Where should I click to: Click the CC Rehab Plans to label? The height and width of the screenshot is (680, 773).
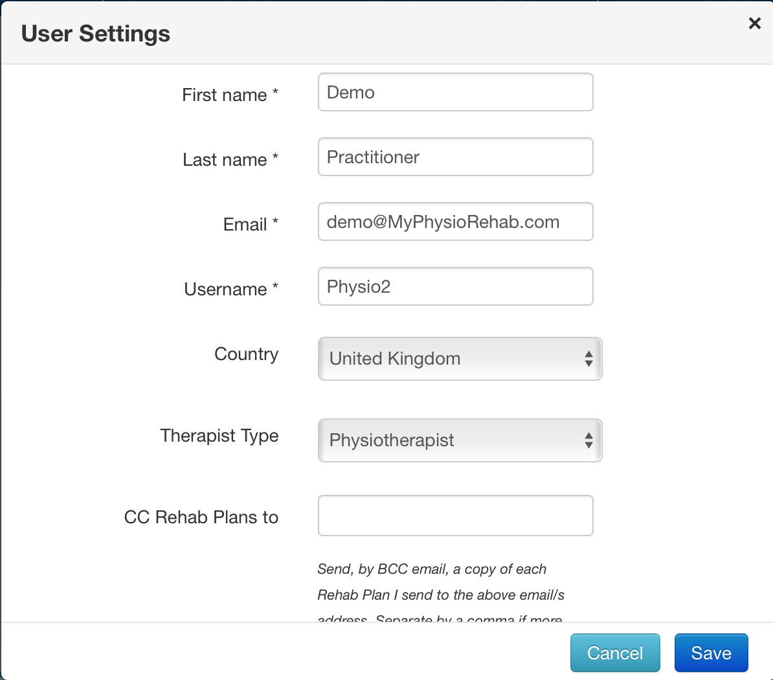[201, 517]
